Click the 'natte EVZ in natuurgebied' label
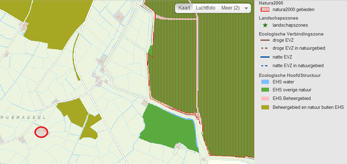This screenshot has width=347, height=164. pyautogui.click(x=298, y=66)
